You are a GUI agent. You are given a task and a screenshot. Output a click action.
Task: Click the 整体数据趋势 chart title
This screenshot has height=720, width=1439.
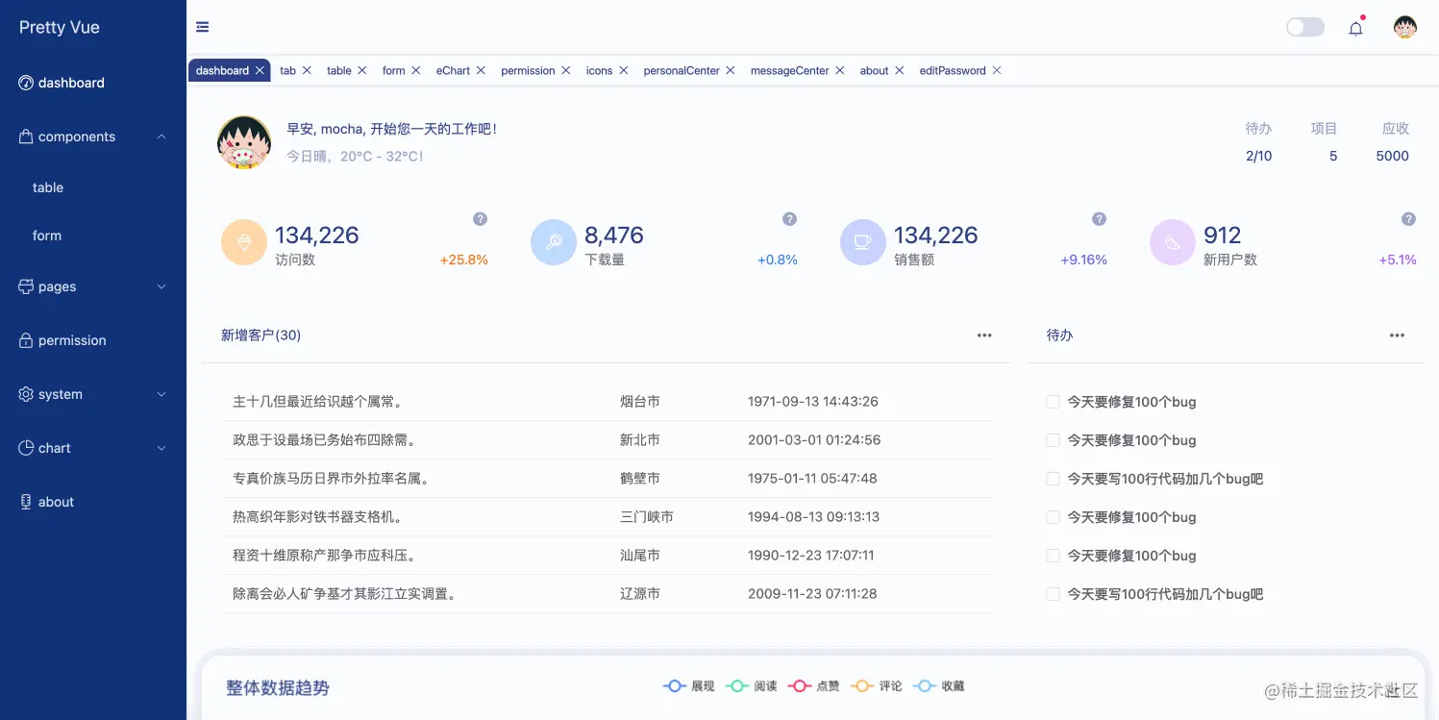pos(278,688)
